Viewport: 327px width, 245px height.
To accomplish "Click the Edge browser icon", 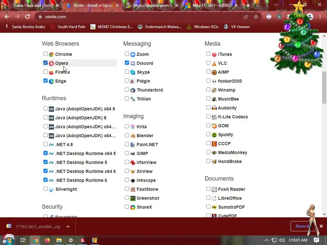I will click(x=51, y=81).
